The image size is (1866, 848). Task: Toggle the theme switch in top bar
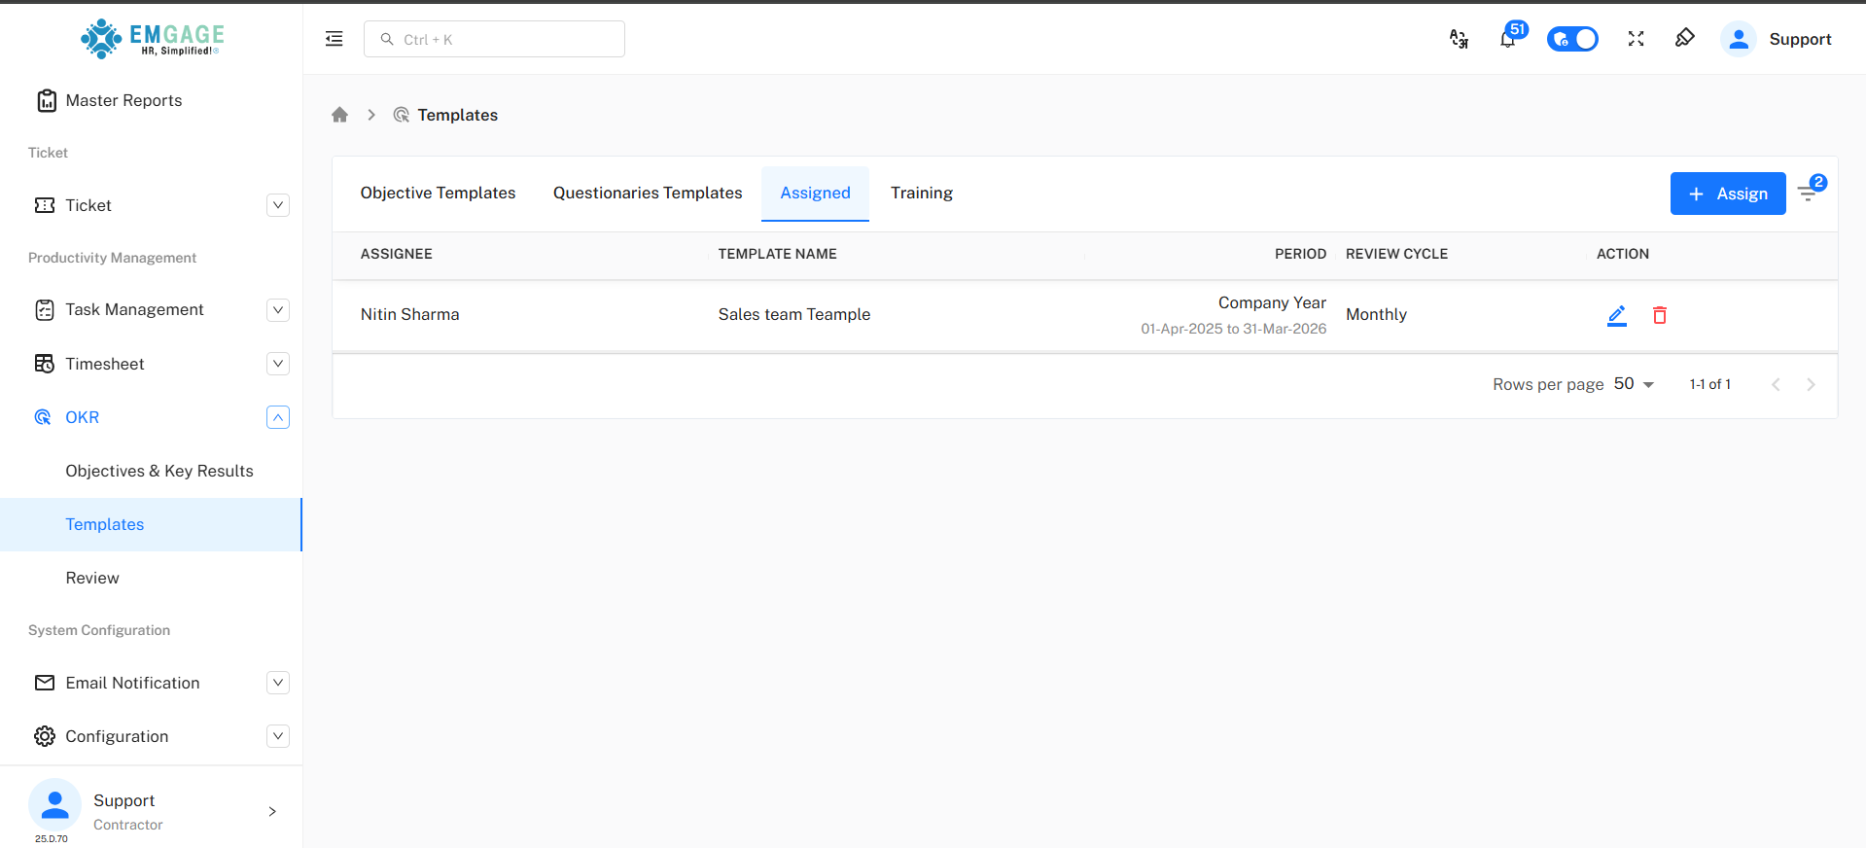click(x=1571, y=39)
